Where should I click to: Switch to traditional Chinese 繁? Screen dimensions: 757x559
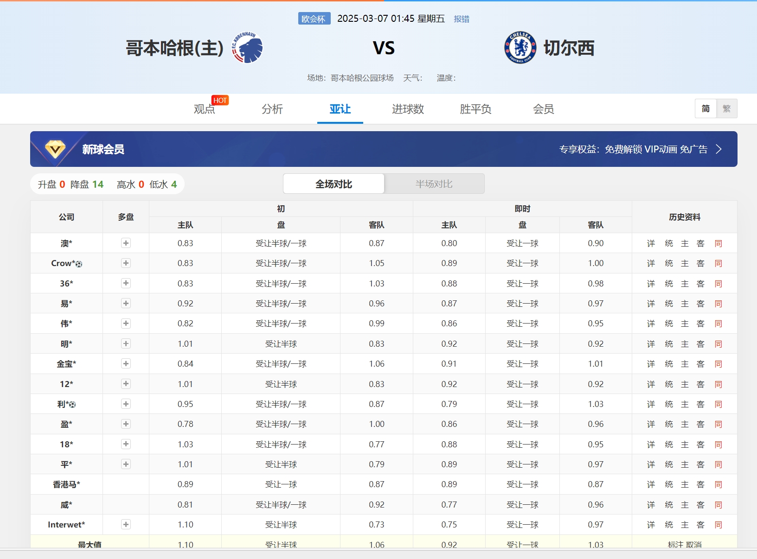pos(727,108)
